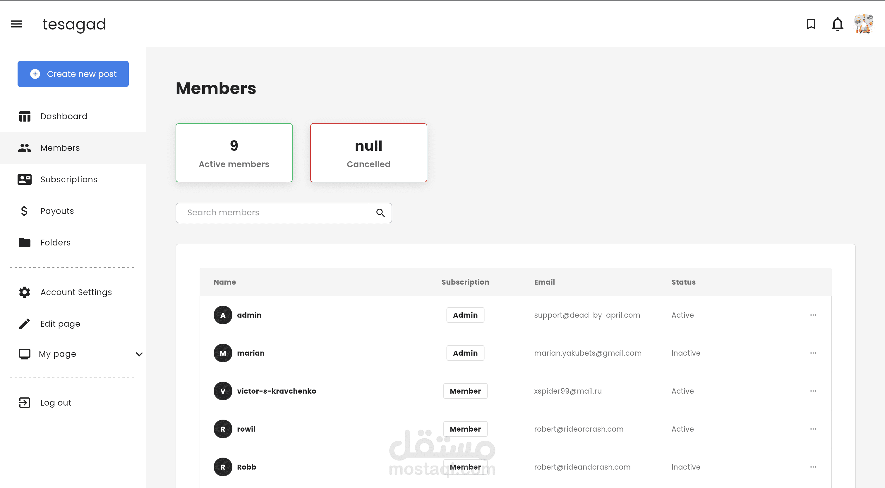The height and width of the screenshot is (488, 885).
Task: Open notifications bell icon
Action: click(837, 24)
